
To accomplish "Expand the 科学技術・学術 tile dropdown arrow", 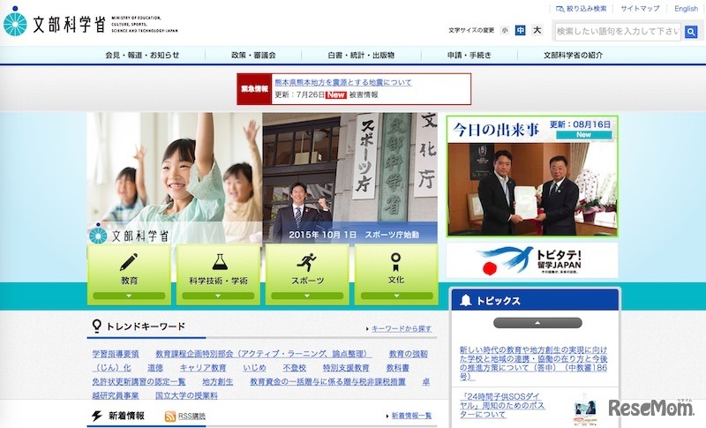I will click(218, 296).
